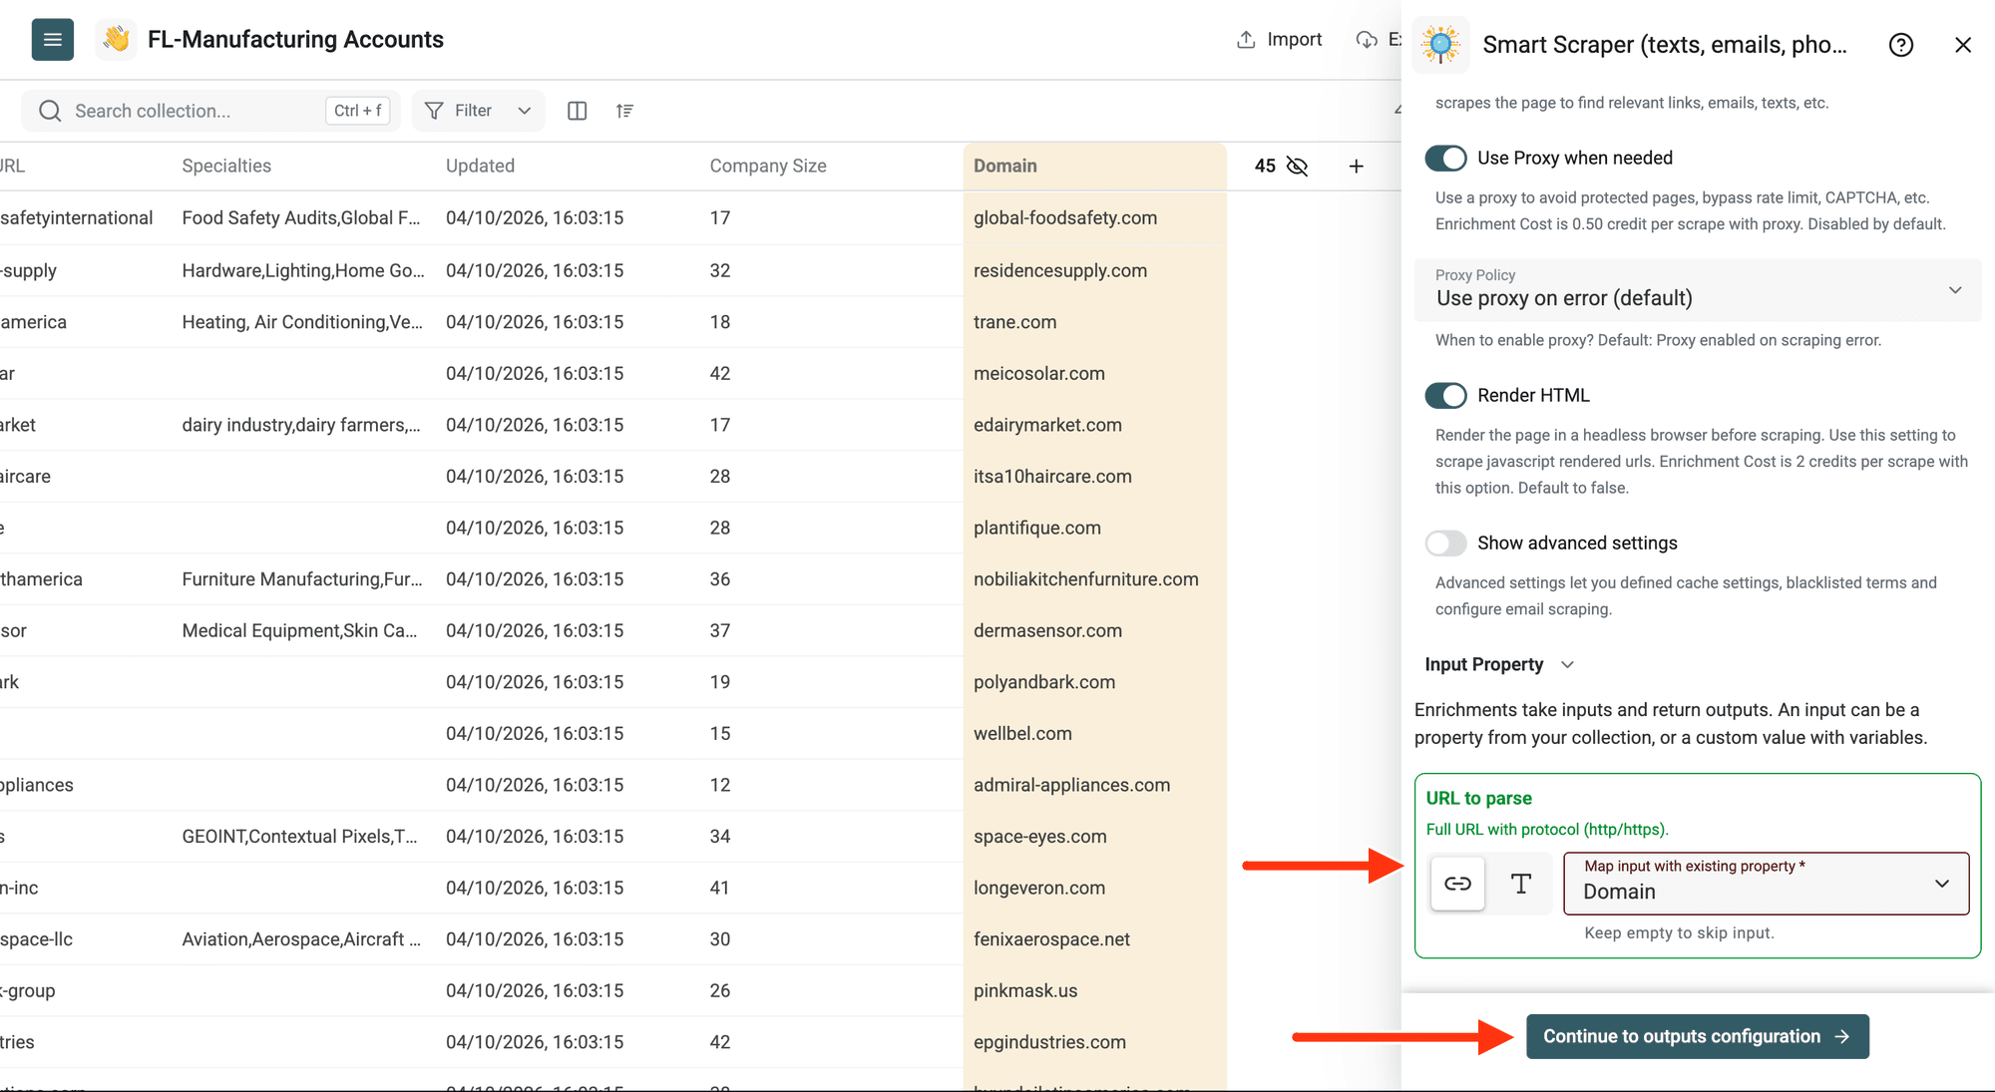Open Map input with existing property dropdown
This screenshot has height=1092, width=1995.
pyautogui.click(x=1766, y=884)
